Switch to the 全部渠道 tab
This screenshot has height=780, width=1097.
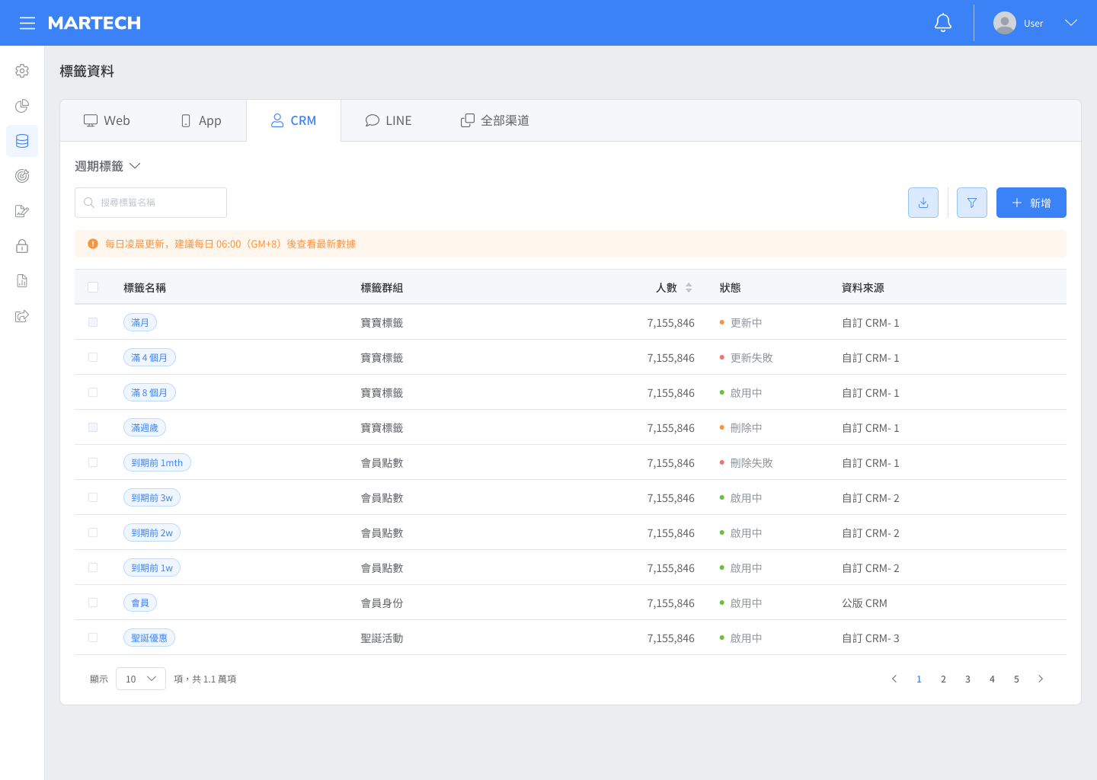pyautogui.click(x=495, y=120)
